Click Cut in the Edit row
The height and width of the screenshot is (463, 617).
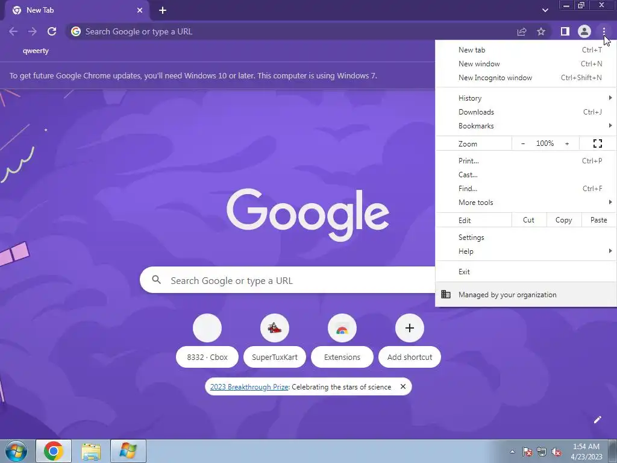[529, 220]
